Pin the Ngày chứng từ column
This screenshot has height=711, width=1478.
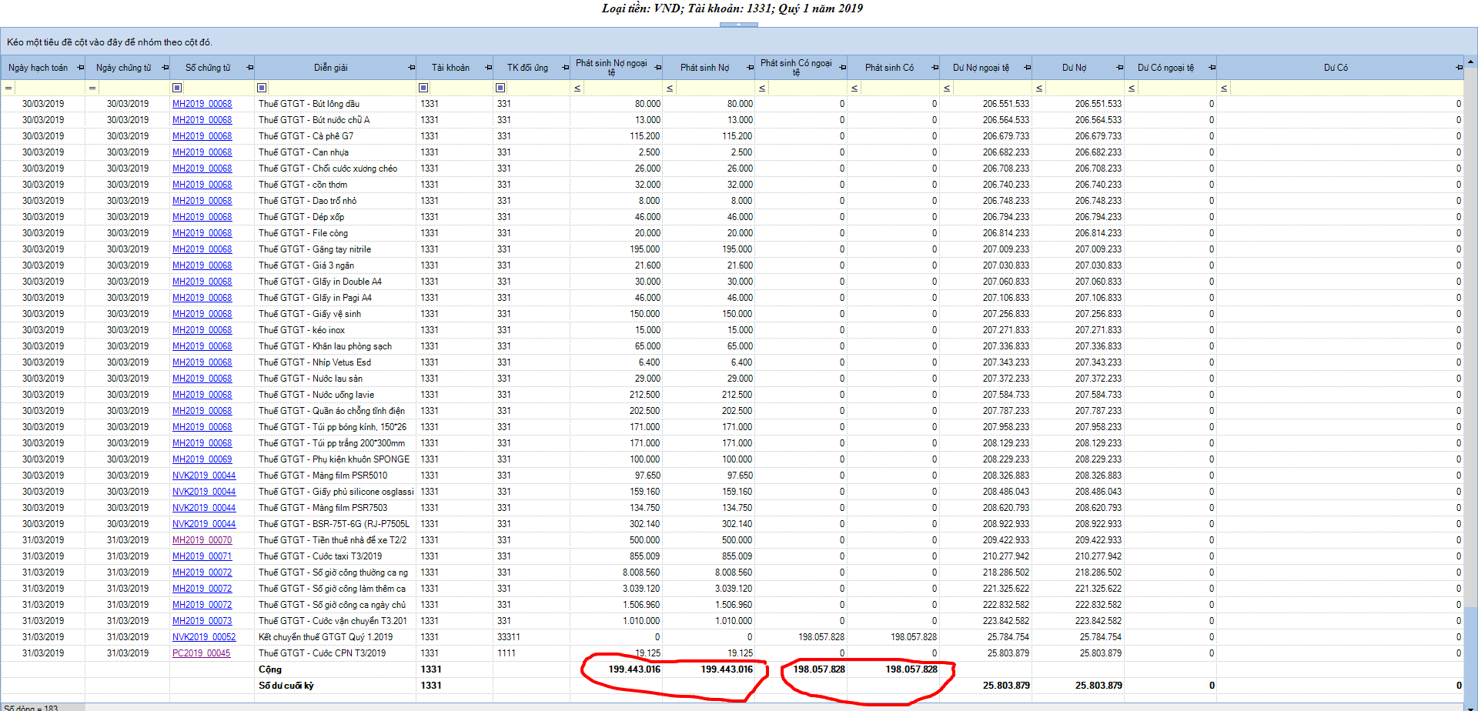point(165,68)
